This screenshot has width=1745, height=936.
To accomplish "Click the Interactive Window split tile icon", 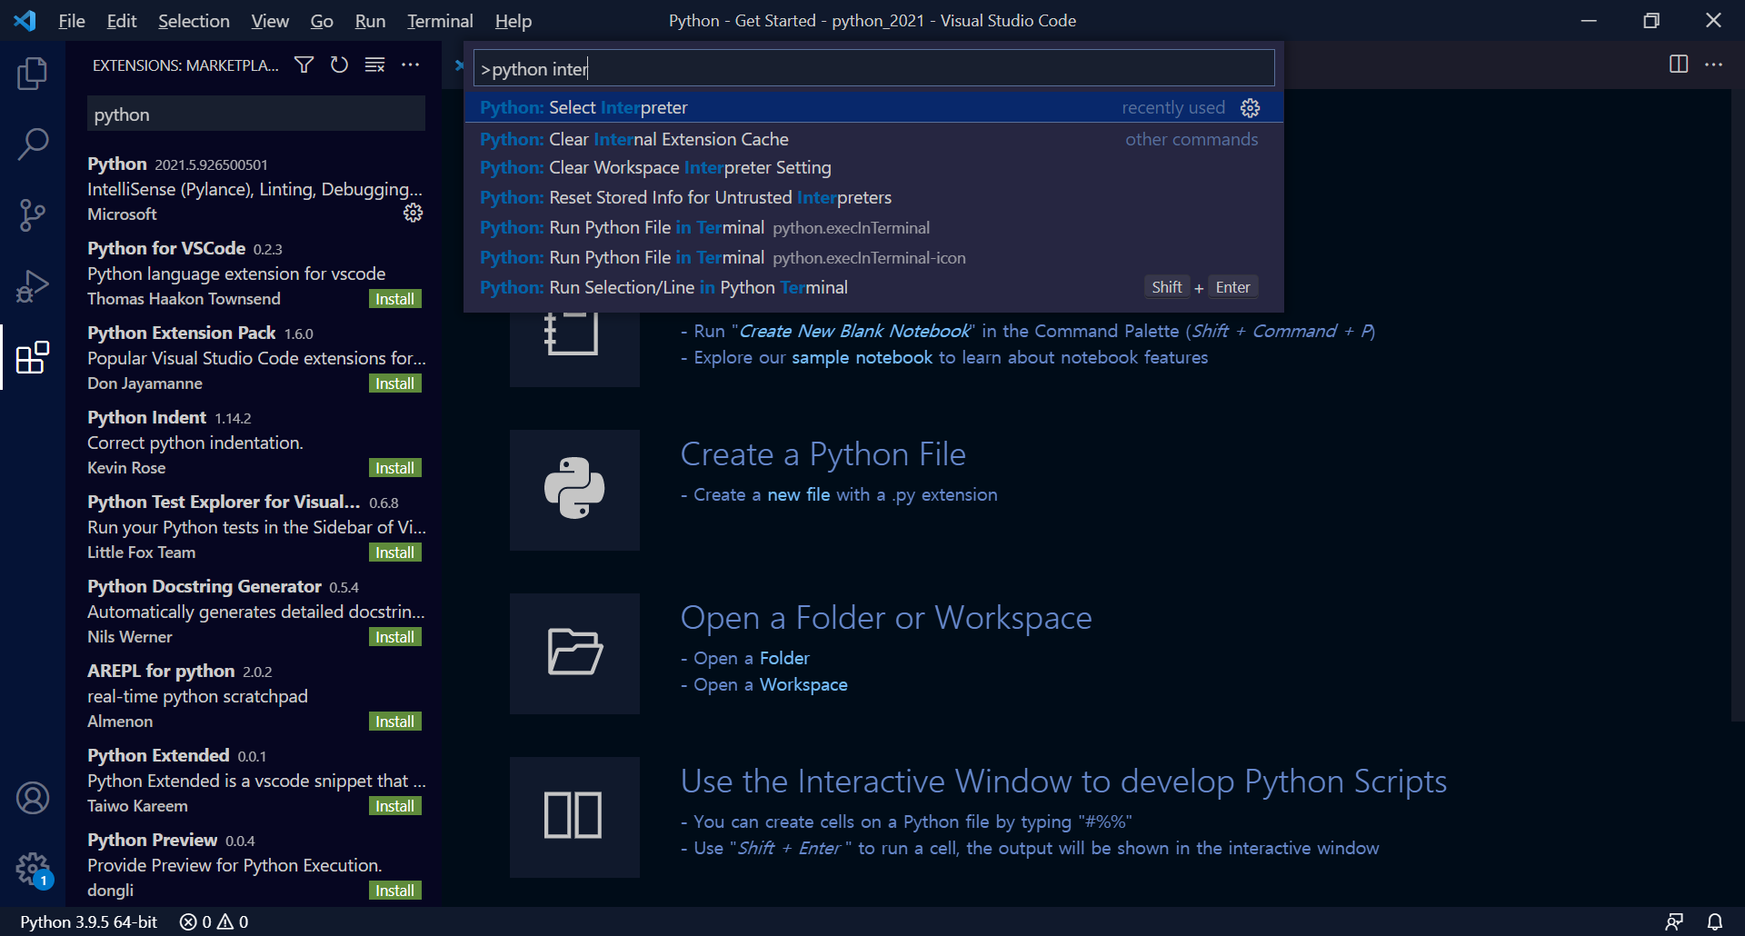I will 574,817.
